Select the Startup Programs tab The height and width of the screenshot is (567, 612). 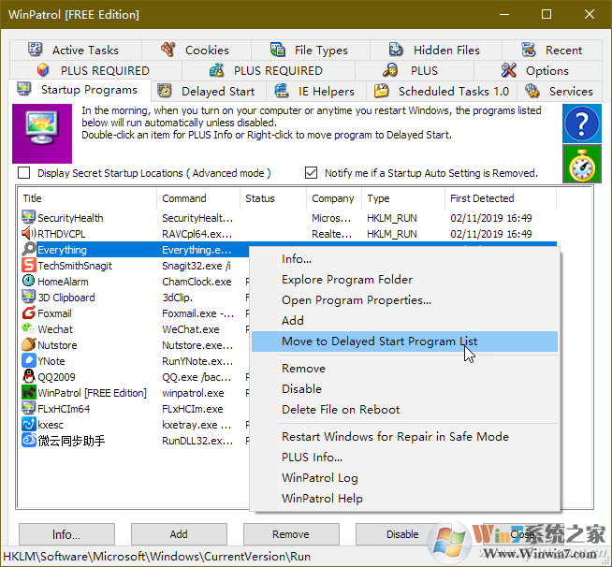click(x=80, y=90)
